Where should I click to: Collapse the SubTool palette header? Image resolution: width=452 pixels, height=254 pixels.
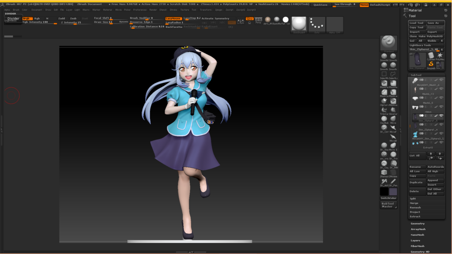pos(416,75)
